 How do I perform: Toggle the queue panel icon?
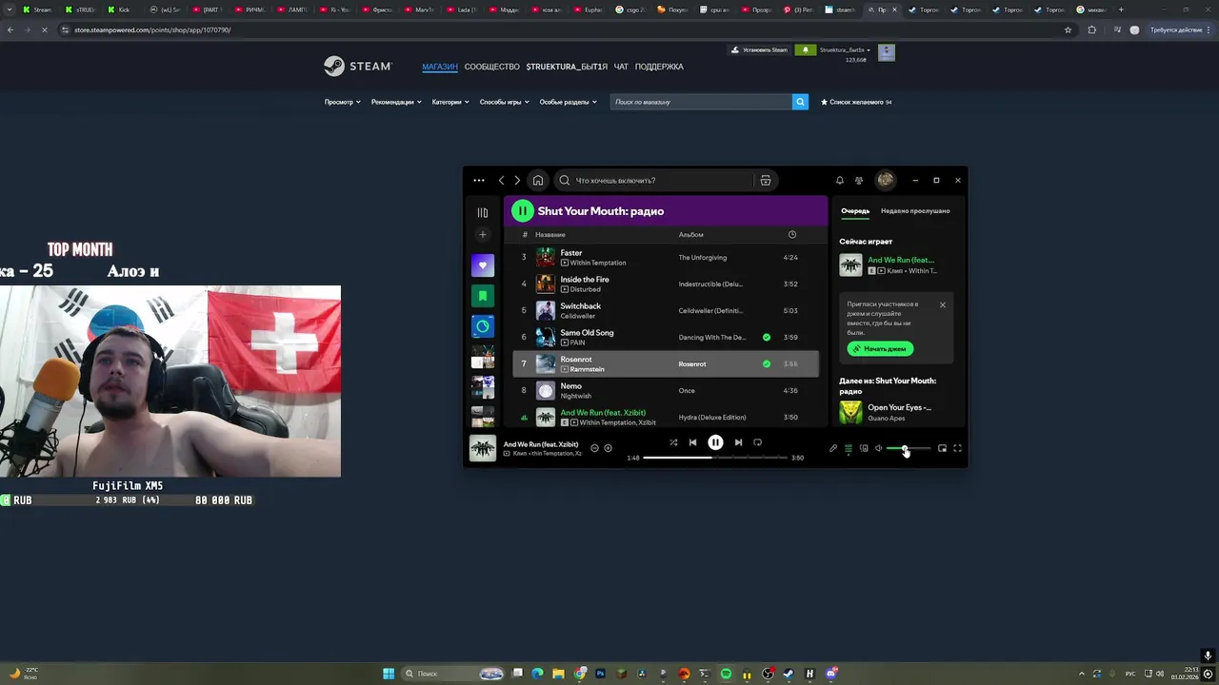click(849, 448)
